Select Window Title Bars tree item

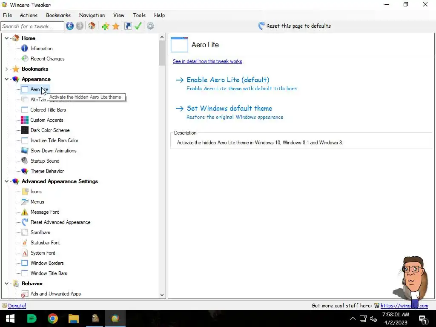coord(49,273)
